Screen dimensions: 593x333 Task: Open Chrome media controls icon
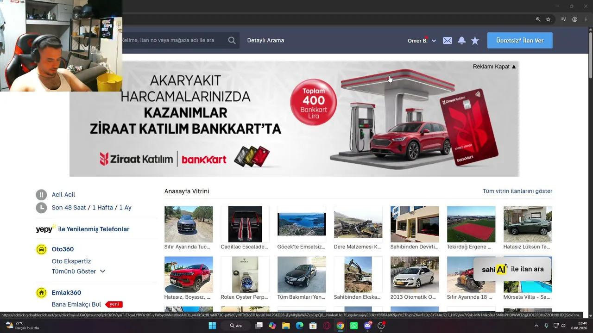click(x=564, y=19)
